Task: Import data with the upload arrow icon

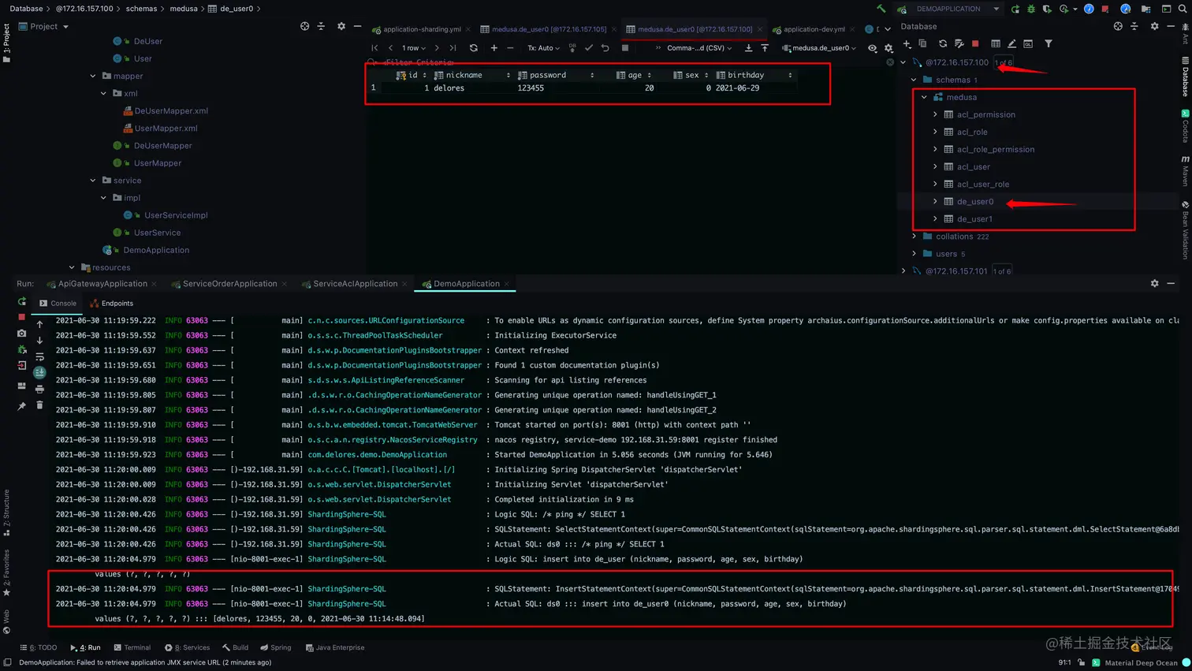Action: tap(765, 48)
